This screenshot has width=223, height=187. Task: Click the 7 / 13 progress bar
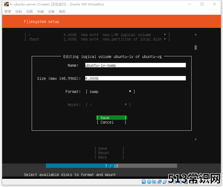(x=111, y=166)
